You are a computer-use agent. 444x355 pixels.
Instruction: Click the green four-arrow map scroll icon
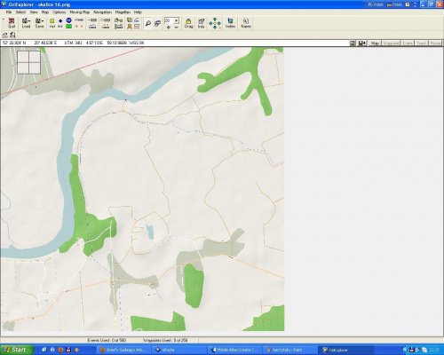click(215, 23)
